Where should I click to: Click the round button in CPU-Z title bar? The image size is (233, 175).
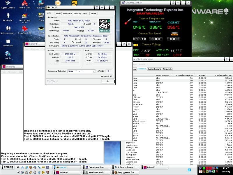[97, 7]
